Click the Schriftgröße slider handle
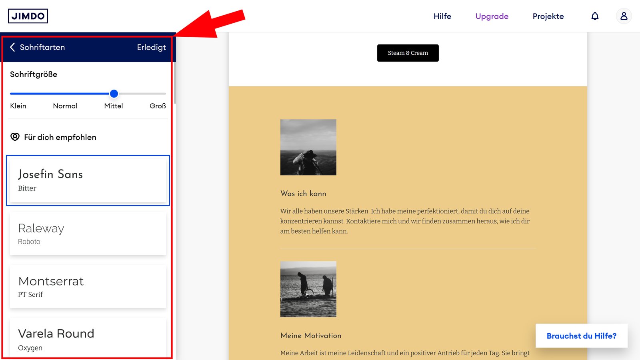This screenshot has height=360, width=640. coord(114,94)
